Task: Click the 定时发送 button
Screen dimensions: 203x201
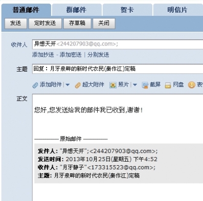Action: coord(45,23)
